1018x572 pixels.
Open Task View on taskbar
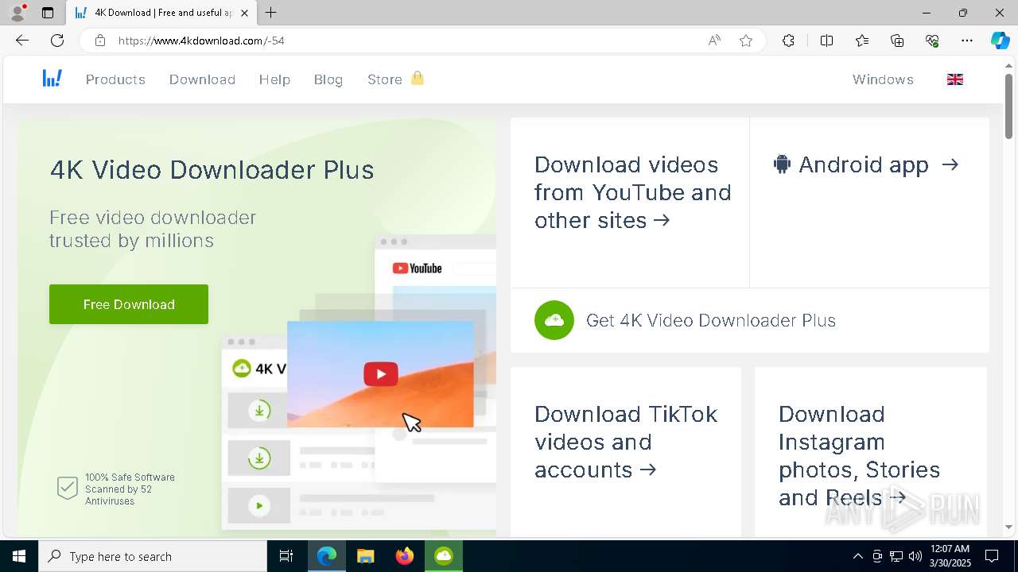tap(286, 556)
